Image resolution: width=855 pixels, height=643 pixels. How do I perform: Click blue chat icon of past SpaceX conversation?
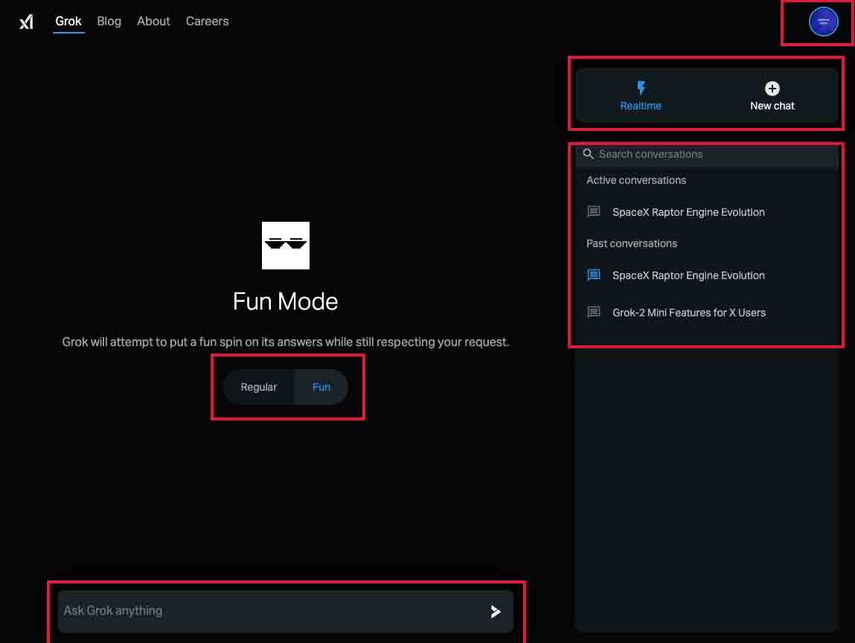click(594, 275)
